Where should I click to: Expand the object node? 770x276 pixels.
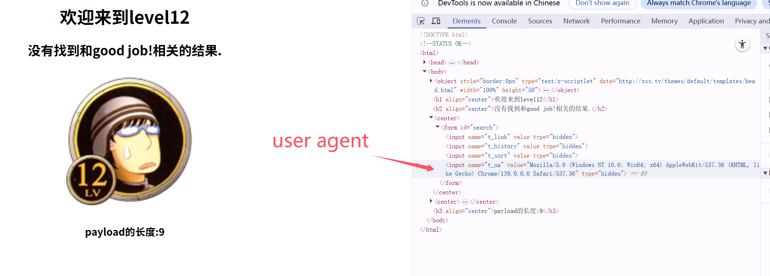point(431,81)
